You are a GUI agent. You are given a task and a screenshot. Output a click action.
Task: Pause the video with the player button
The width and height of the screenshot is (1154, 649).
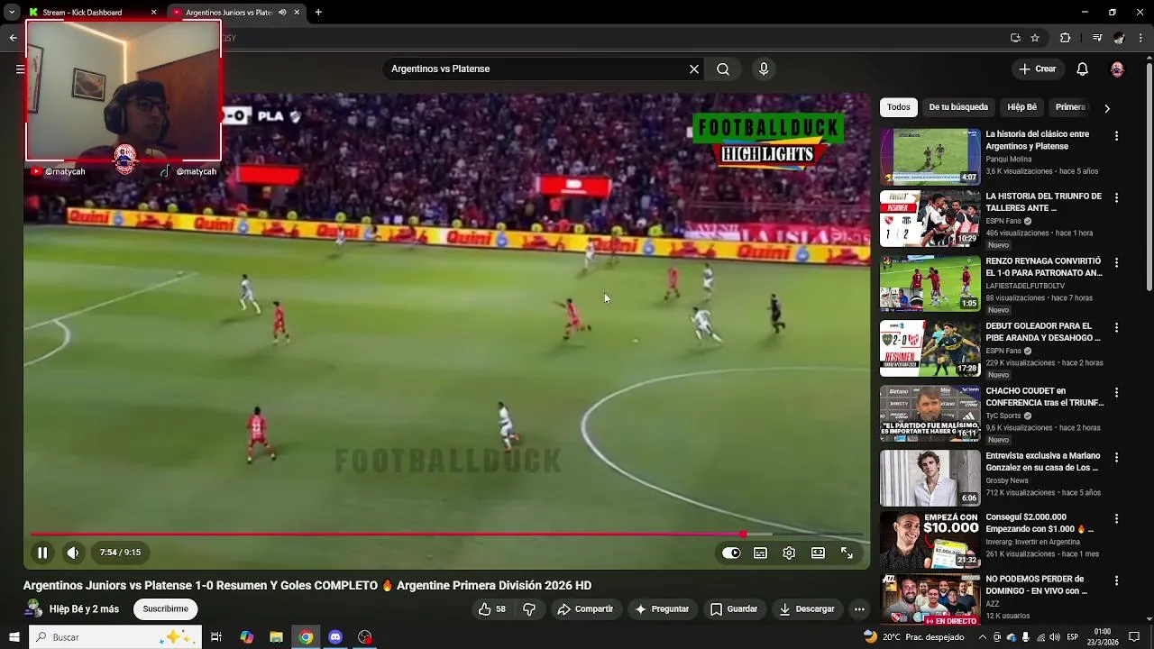point(42,553)
